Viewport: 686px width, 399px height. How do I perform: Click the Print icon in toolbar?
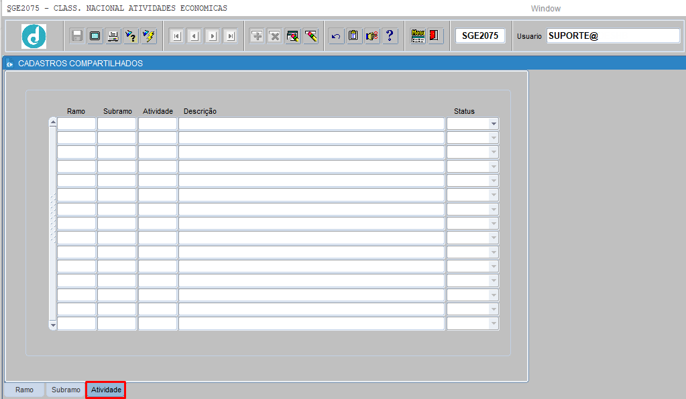[x=113, y=35]
